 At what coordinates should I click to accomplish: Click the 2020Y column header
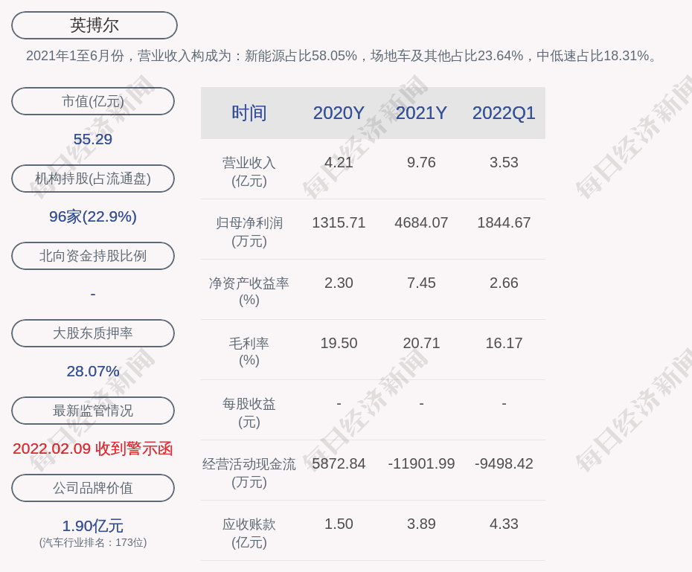339,113
